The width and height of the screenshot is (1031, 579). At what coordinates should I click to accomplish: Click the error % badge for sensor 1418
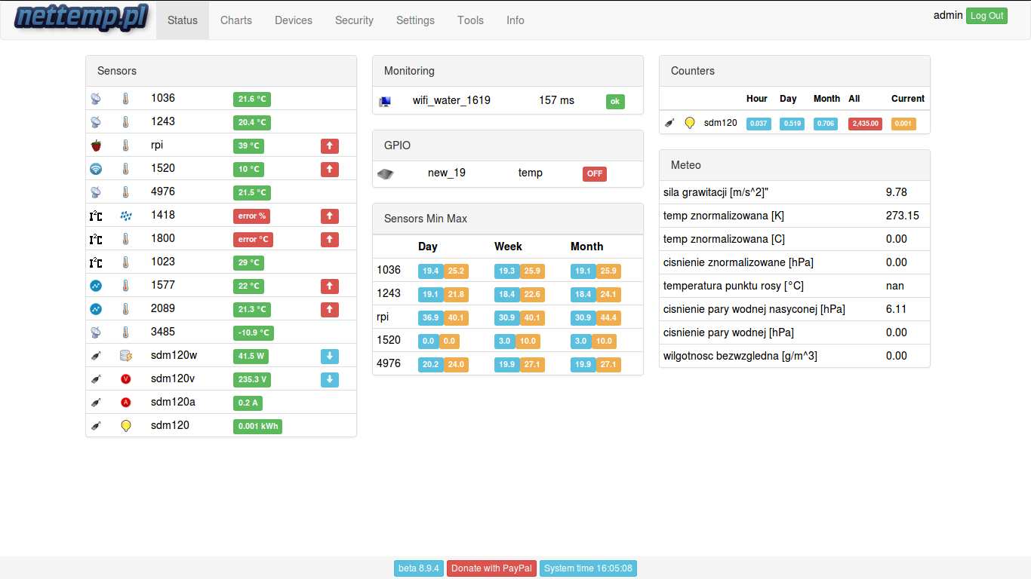click(x=251, y=216)
